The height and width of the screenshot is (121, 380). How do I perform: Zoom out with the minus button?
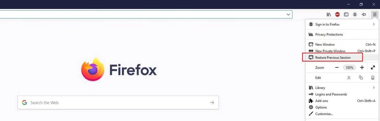tap(337, 67)
